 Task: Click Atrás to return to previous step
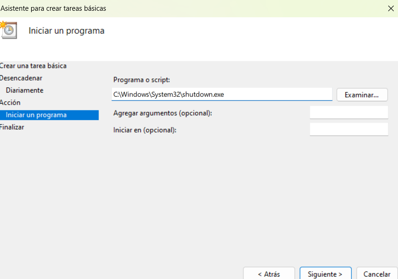269,273
